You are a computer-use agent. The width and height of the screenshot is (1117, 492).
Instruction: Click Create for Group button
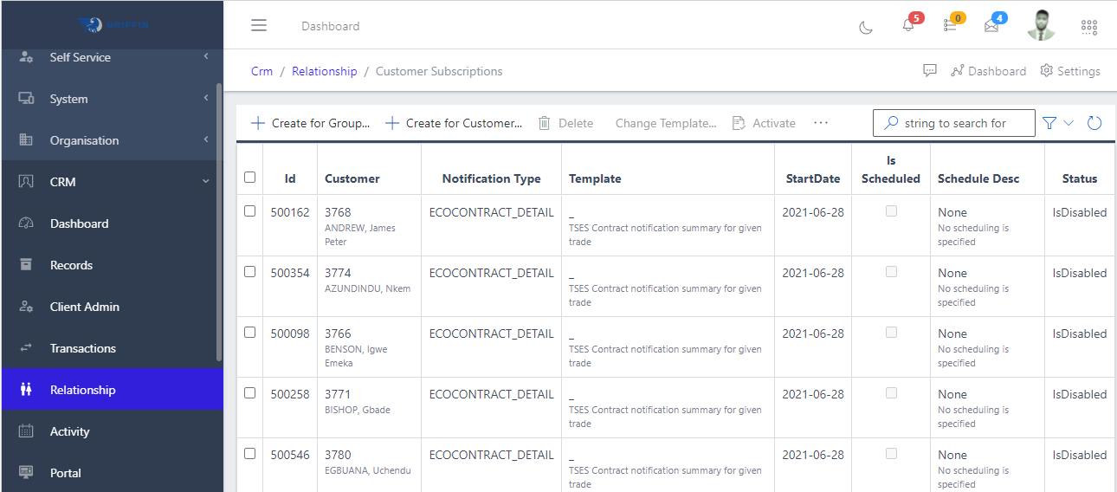coord(310,123)
